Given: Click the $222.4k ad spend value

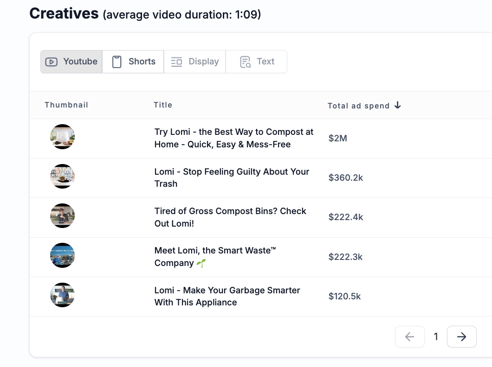Looking at the screenshot, I should (x=345, y=217).
